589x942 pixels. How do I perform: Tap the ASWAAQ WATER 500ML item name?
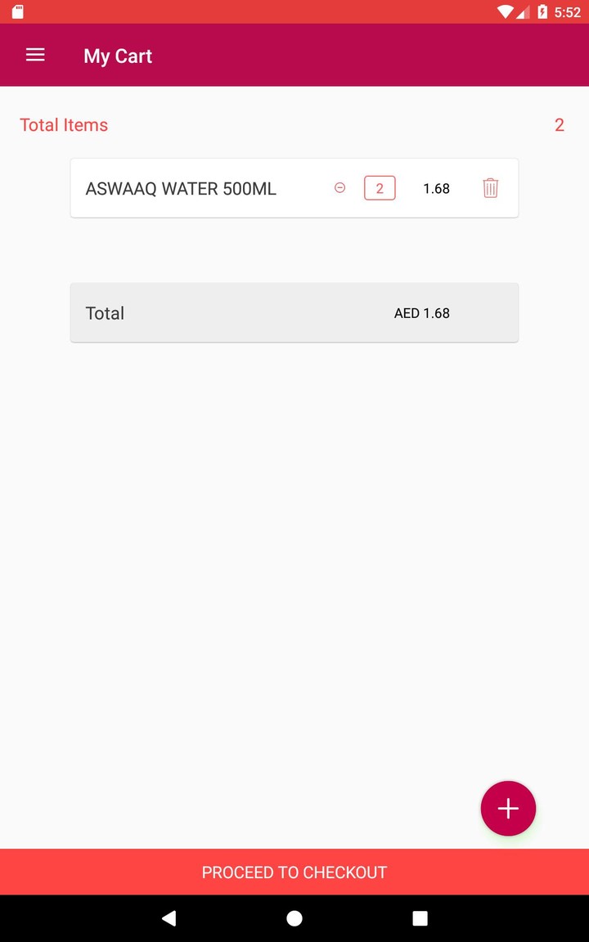[181, 189]
